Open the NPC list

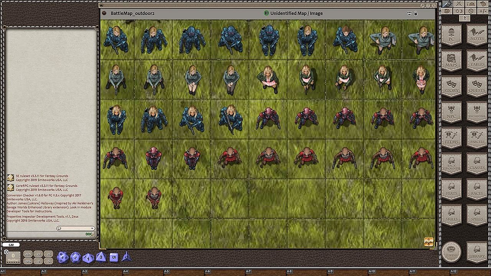coord(451,112)
